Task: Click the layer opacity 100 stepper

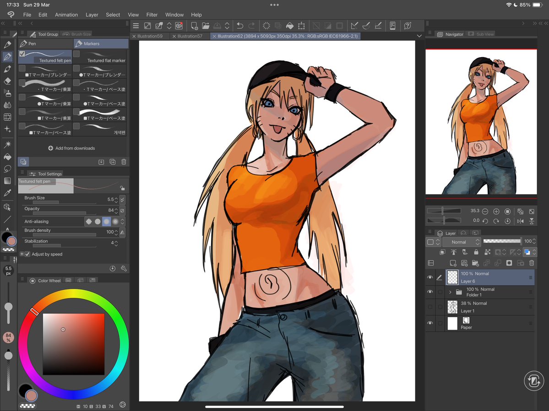Action: pos(534,241)
